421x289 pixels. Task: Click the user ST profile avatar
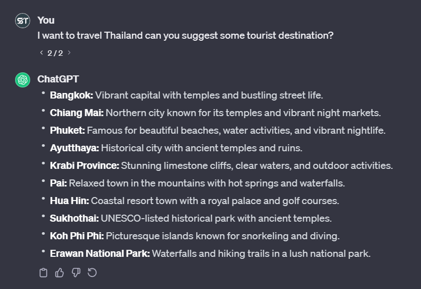tap(23, 21)
